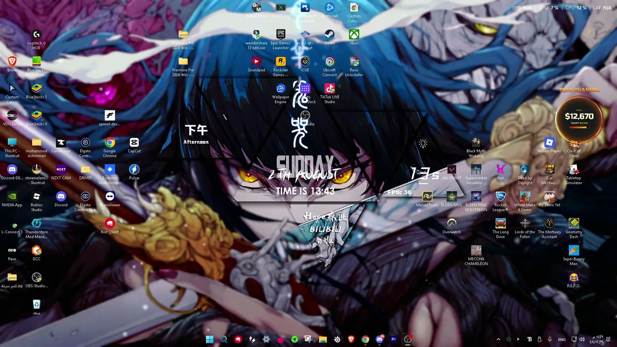Open the TikTok LIVE Studio shortcut
Screen dimensions: 617x347
pos(330,93)
